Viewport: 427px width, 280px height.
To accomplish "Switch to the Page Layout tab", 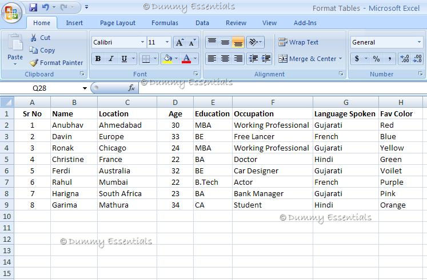I will [x=118, y=23].
